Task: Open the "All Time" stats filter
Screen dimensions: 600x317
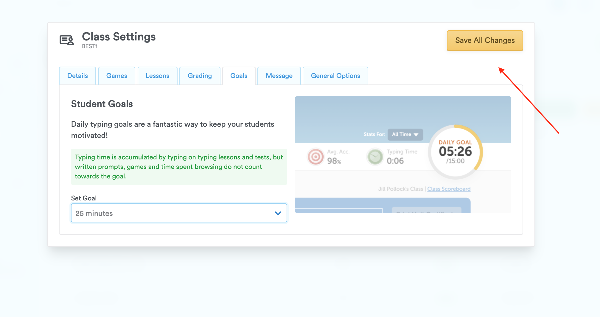Action: click(x=405, y=134)
